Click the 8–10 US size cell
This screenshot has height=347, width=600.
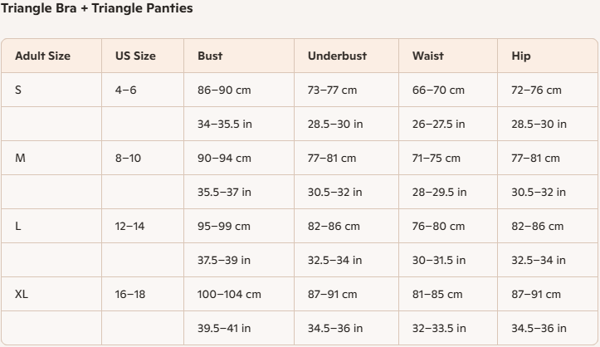click(128, 158)
